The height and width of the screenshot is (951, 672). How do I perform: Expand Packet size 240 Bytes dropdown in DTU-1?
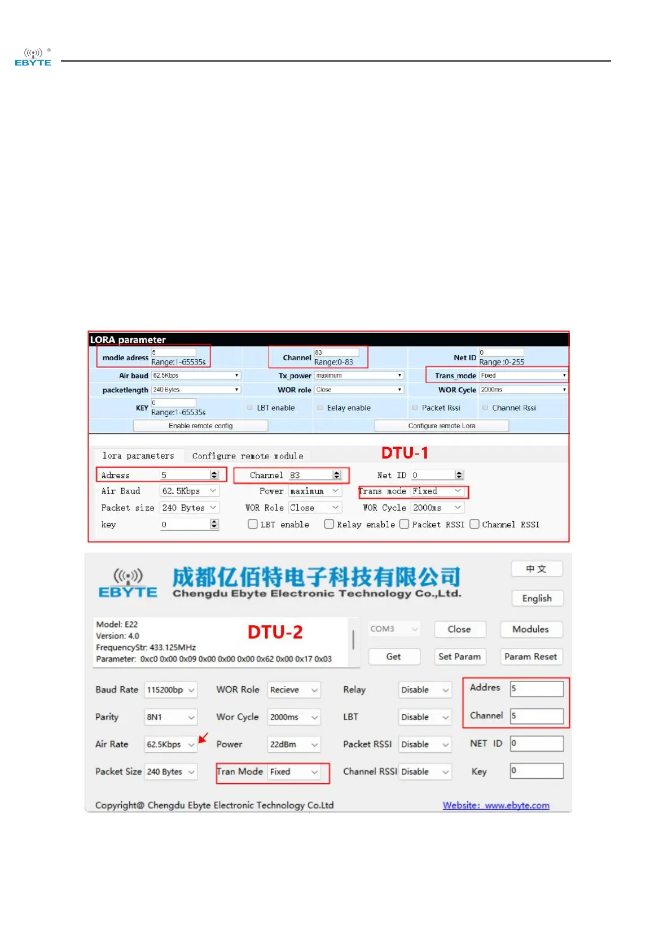[190, 508]
